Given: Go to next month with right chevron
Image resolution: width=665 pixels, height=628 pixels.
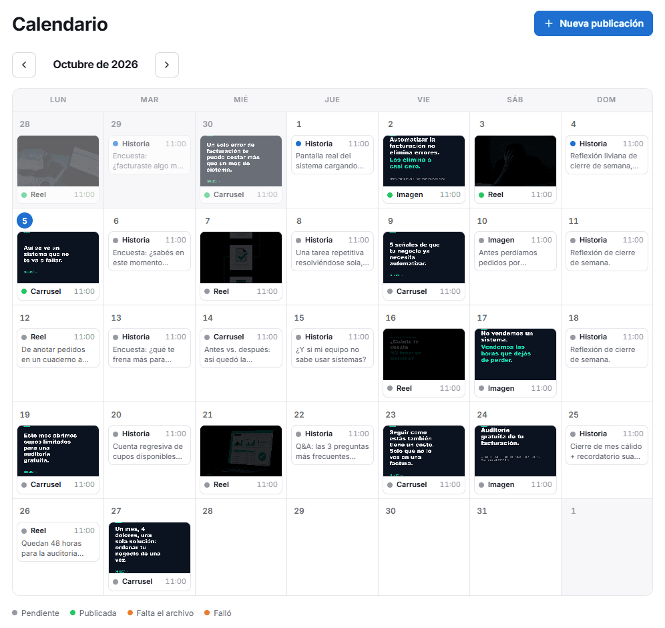Looking at the screenshot, I should pos(167,65).
